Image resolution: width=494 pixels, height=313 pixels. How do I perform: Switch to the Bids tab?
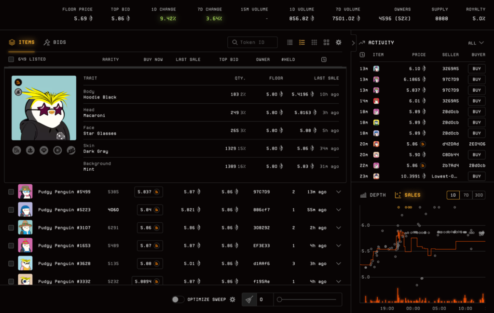[x=55, y=42]
